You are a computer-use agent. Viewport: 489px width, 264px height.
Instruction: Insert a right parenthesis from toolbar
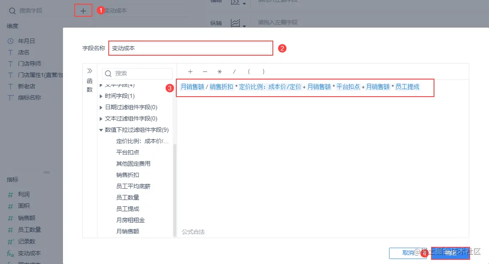coord(263,72)
